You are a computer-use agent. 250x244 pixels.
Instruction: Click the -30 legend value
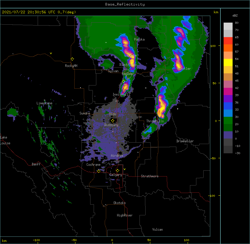coord(238,153)
